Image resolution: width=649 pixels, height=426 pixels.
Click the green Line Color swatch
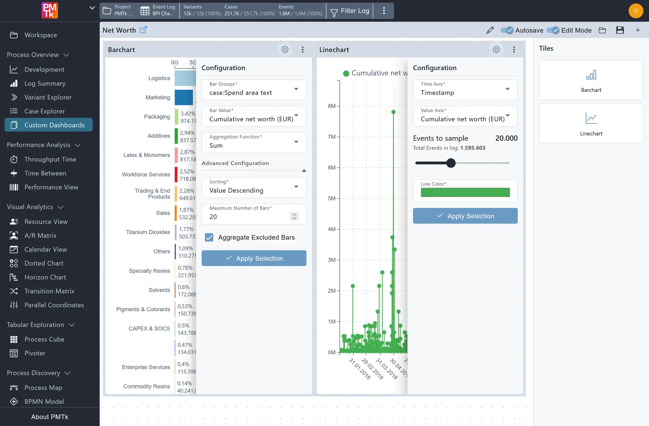465,192
